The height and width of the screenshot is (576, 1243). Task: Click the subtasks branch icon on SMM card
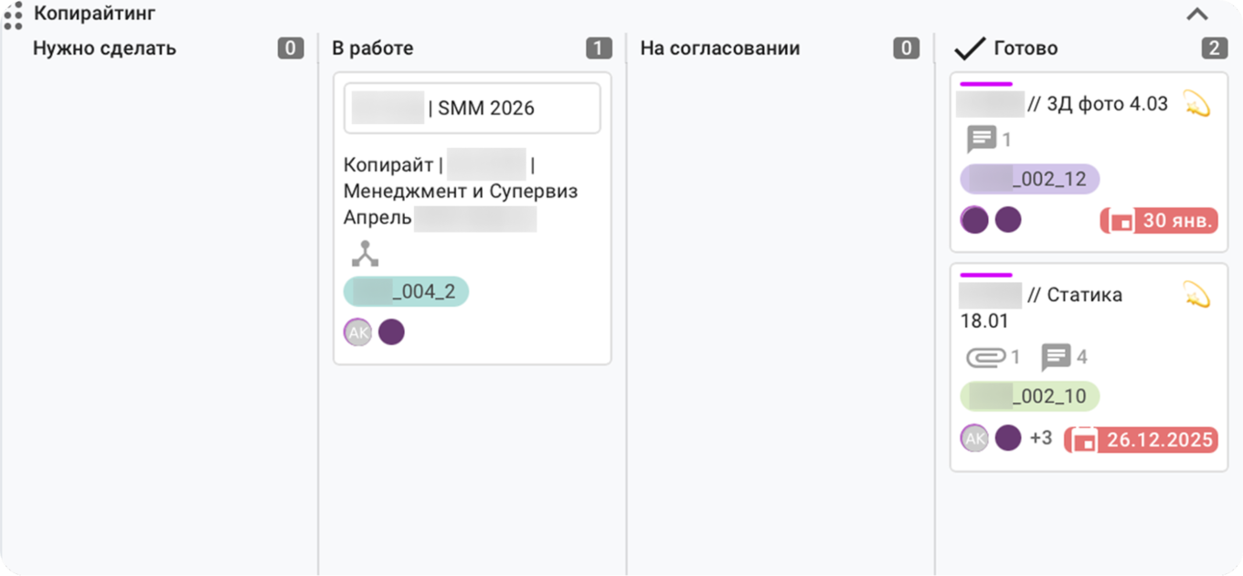click(365, 253)
